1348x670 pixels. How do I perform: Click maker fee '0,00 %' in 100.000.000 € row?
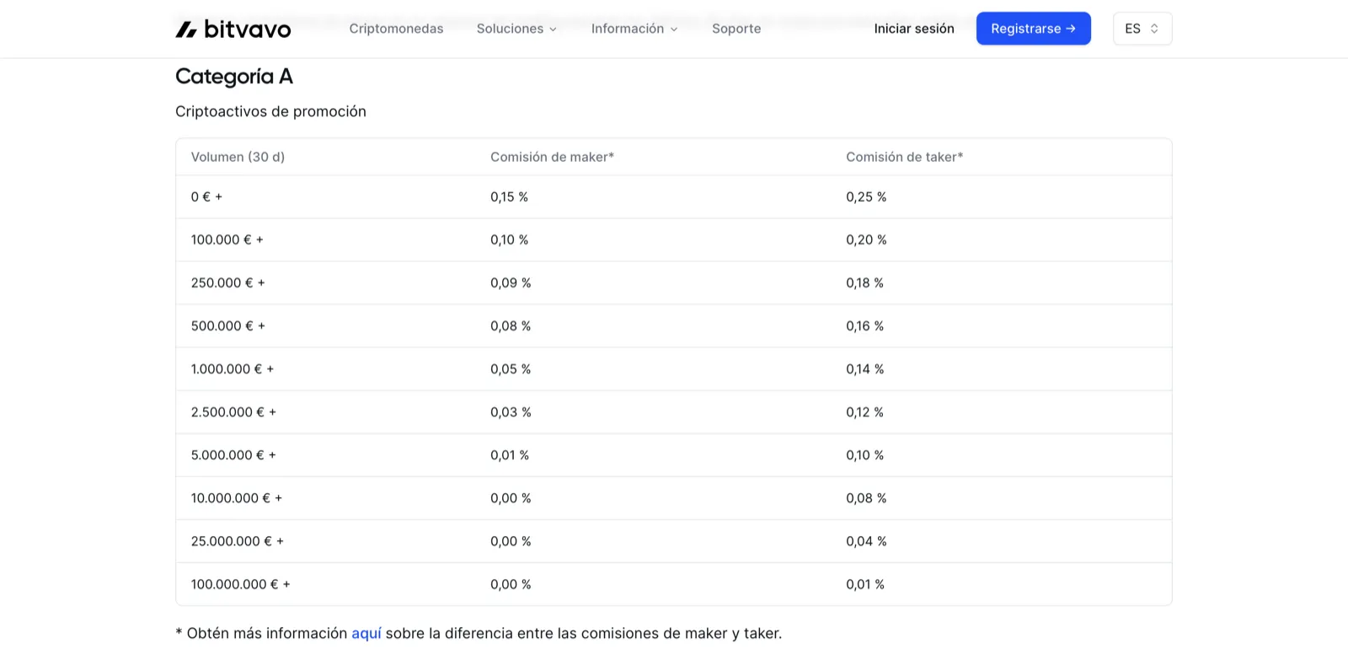pos(511,583)
